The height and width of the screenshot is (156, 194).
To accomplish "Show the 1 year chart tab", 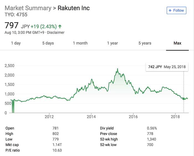I will pyautogui.click(x=113, y=43).
